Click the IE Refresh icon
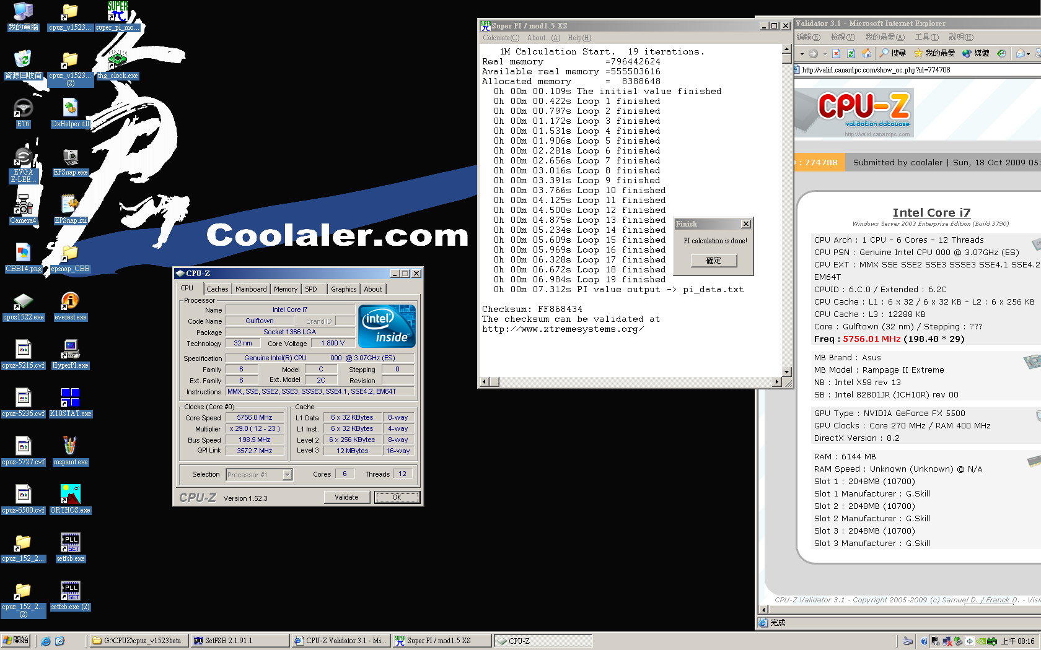The height and width of the screenshot is (650, 1041). click(851, 54)
